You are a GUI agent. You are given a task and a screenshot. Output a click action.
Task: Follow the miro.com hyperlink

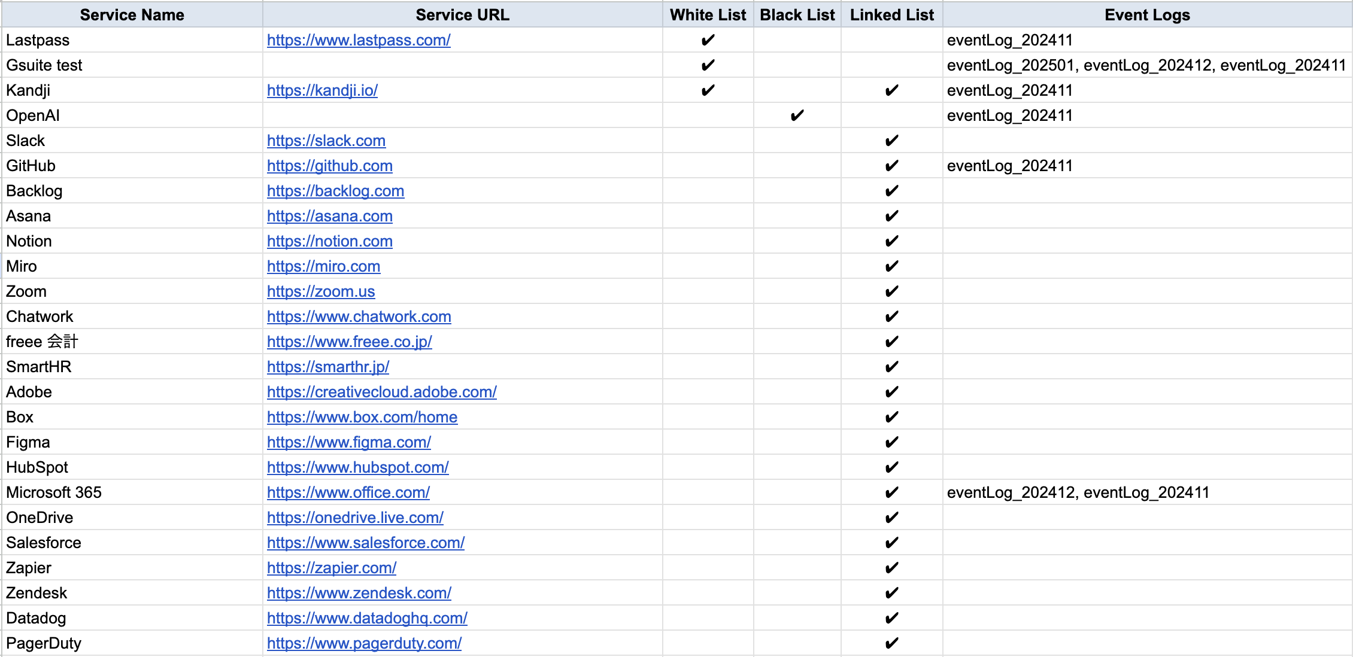click(323, 266)
